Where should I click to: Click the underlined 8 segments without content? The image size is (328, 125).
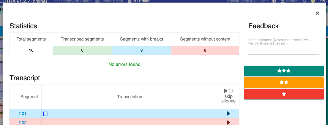(205, 50)
